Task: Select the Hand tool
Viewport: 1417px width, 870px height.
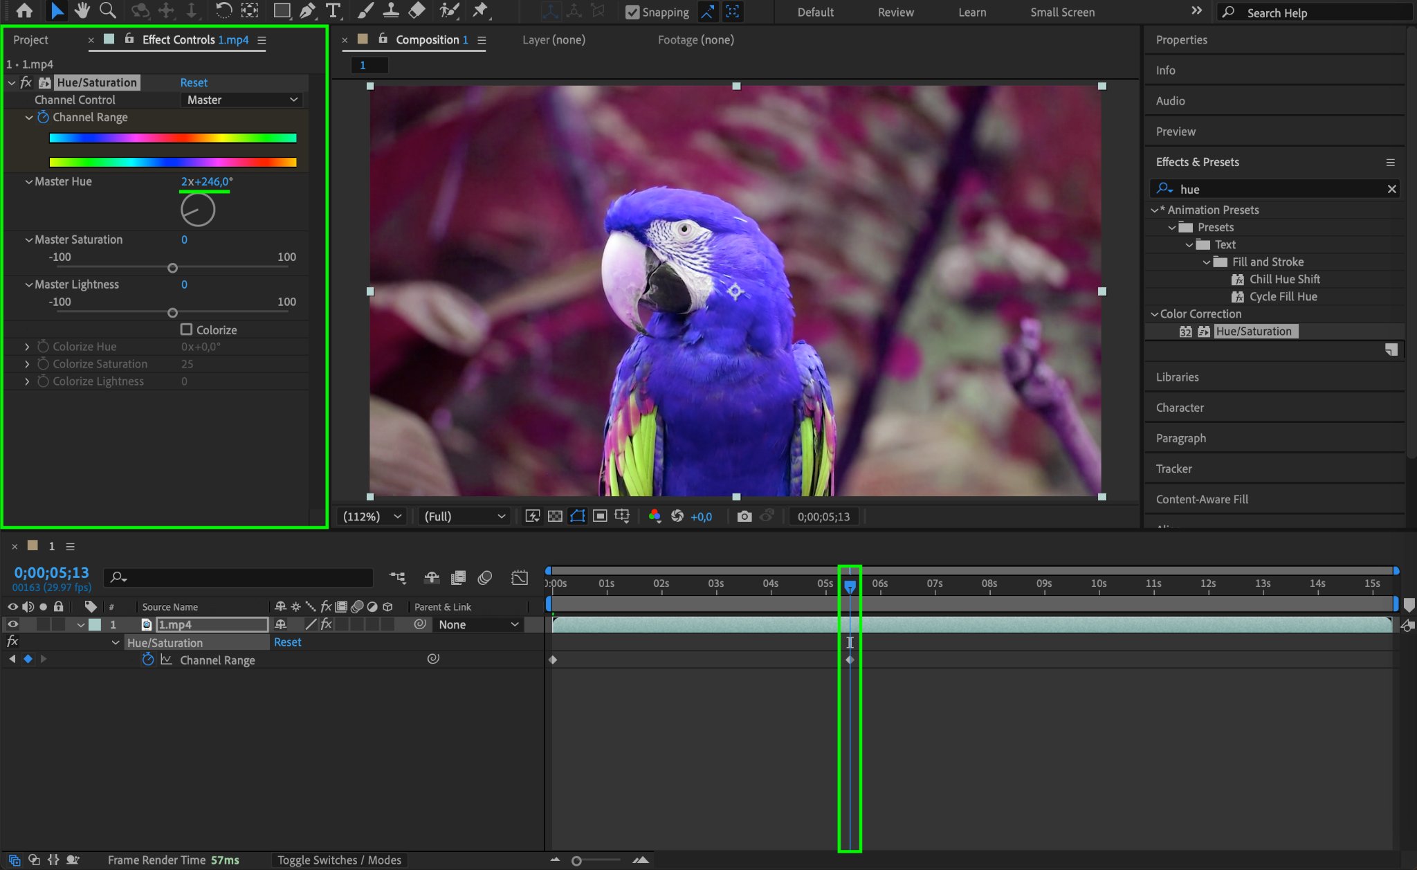Action: (x=82, y=10)
